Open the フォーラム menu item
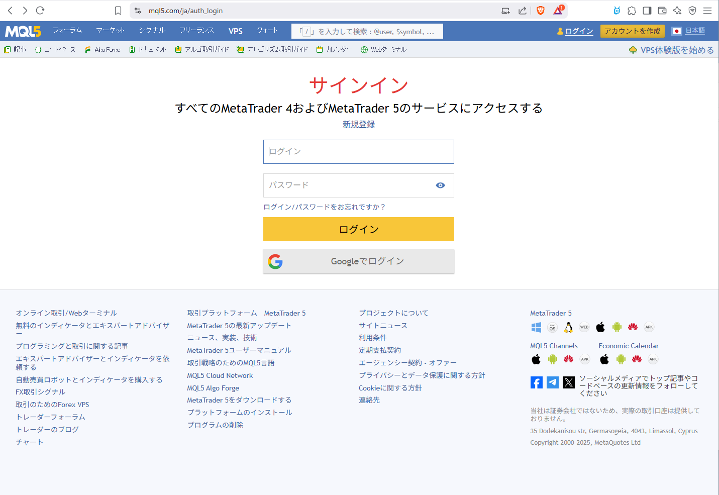This screenshot has width=719, height=495. point(67,31)
